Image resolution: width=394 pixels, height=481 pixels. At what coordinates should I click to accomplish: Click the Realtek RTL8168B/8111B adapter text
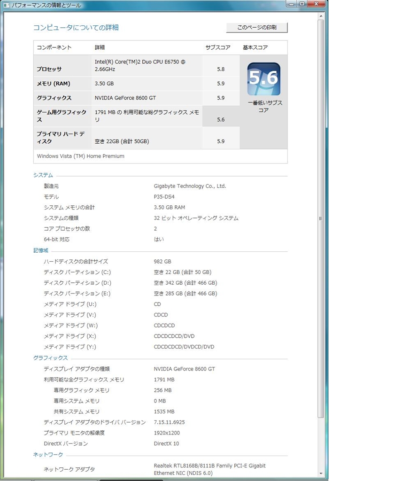tap(210, 469)
